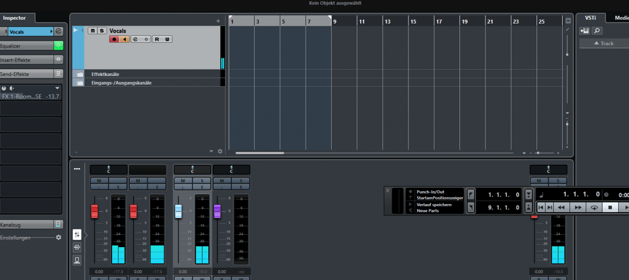The image size is (629, 280).
Task: Click the add track plus icon
Action: (218, 21)
